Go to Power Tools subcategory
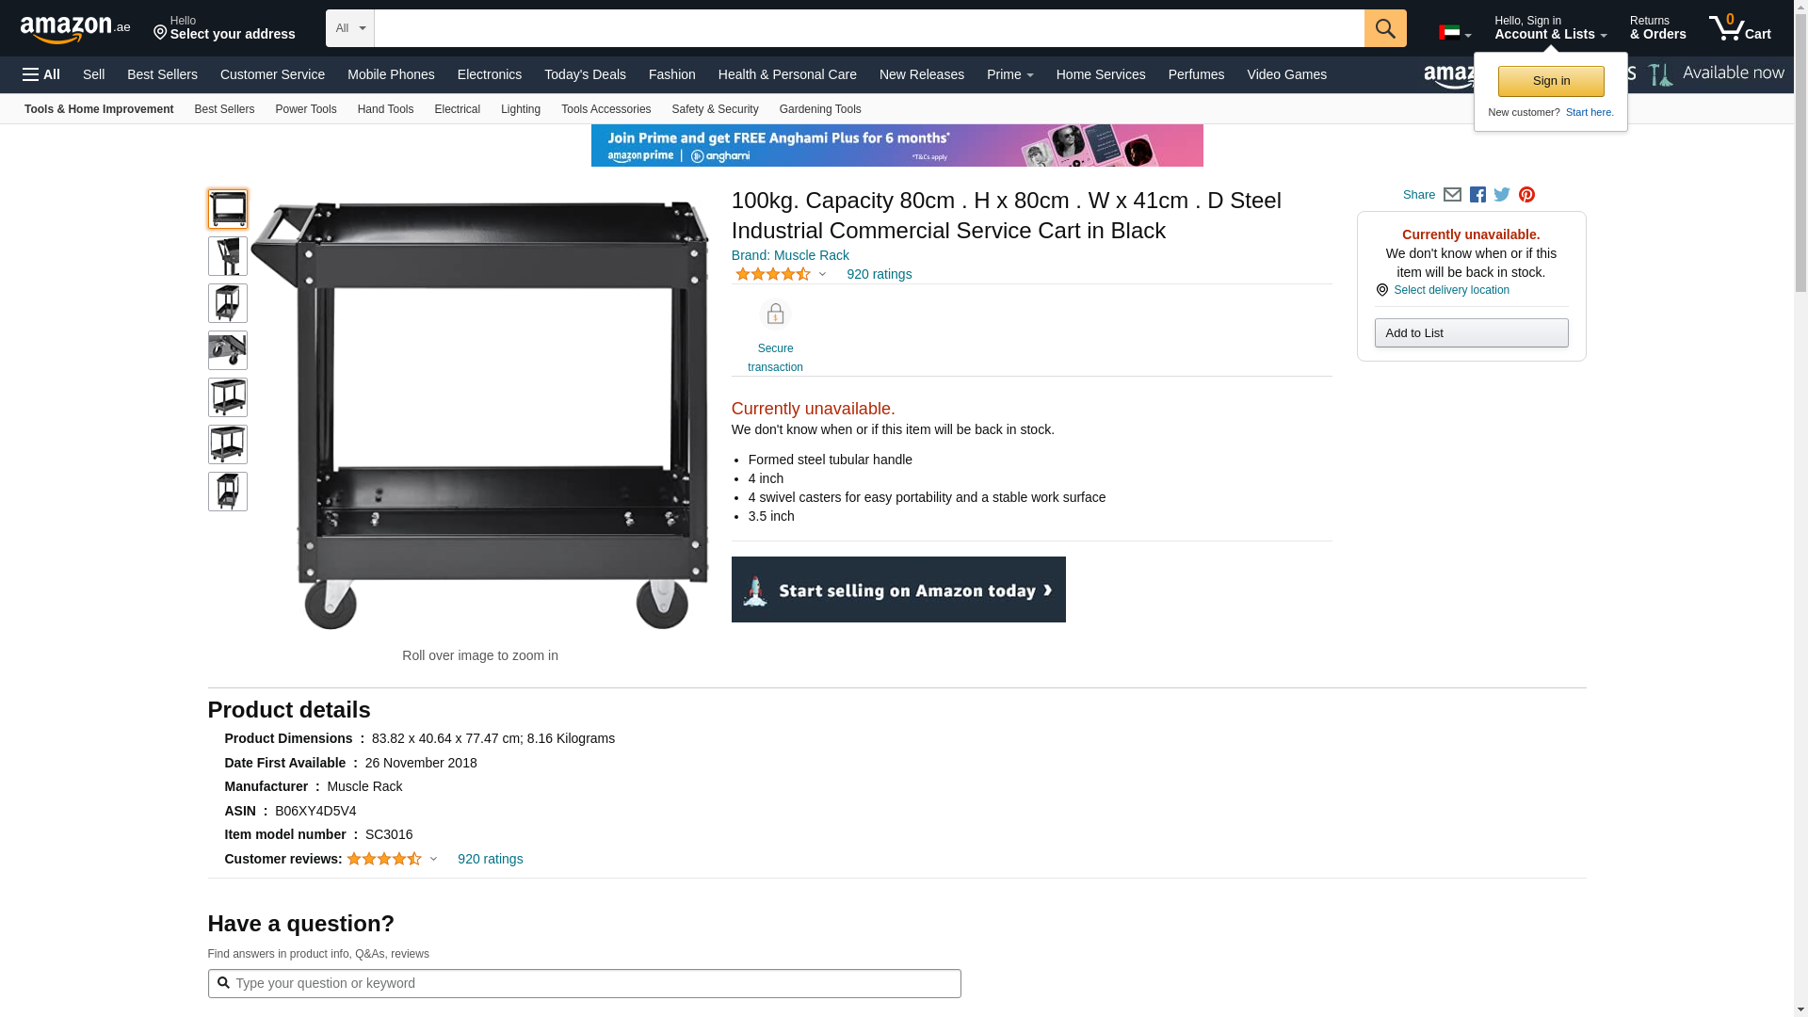 tap(305, 109)
